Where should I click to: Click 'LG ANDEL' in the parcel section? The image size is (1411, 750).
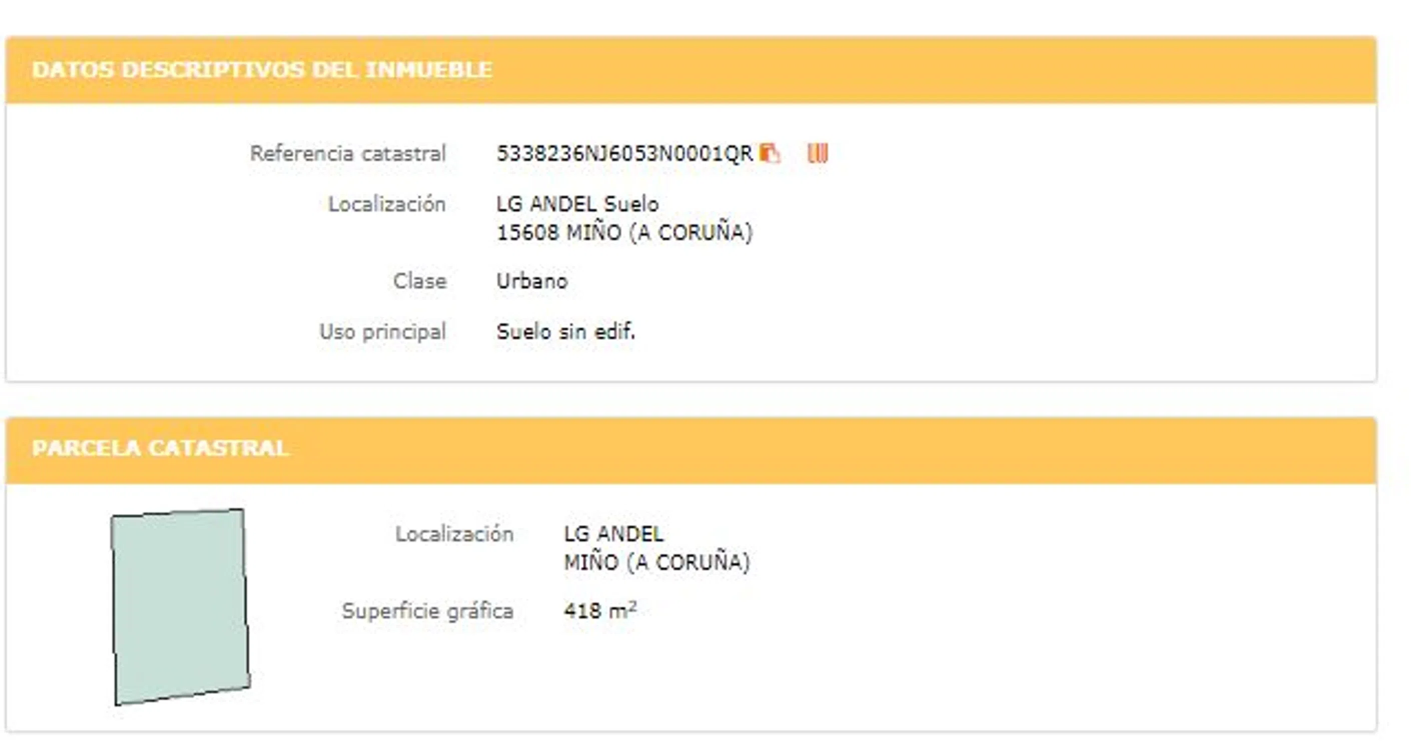613,534
